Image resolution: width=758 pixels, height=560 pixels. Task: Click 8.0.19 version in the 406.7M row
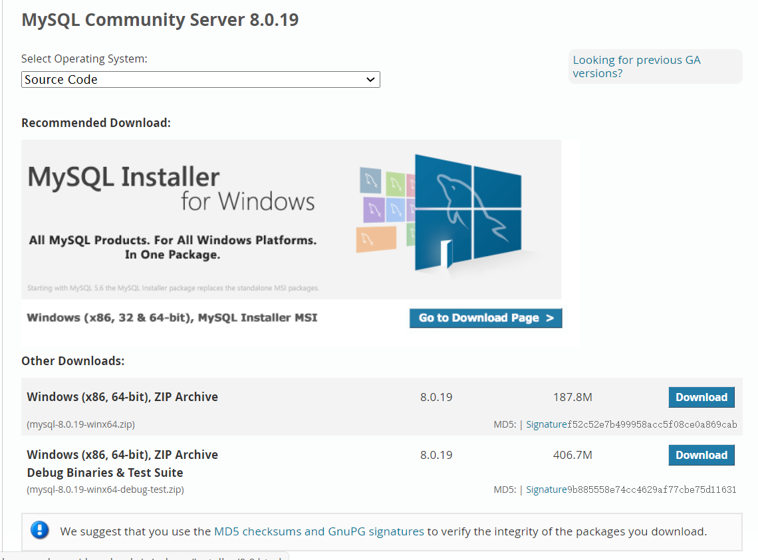pyautogui.click(x=436, y=455)
